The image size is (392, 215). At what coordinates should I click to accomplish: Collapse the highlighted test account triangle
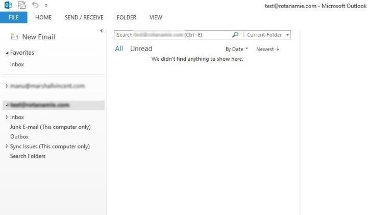pyautogui.click(x=7, y=105)
